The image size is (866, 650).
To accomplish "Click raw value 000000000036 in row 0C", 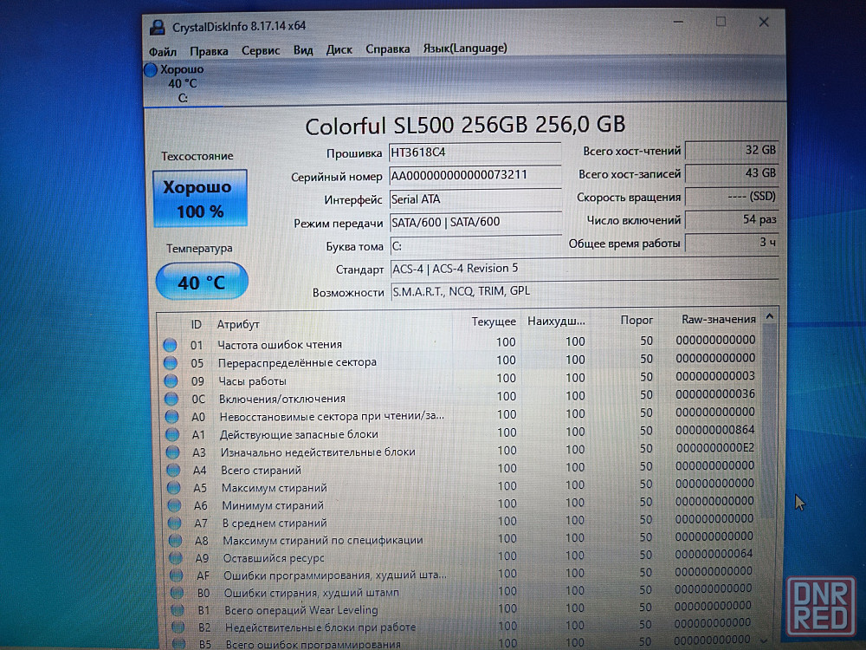I will [x=715, y=394].
